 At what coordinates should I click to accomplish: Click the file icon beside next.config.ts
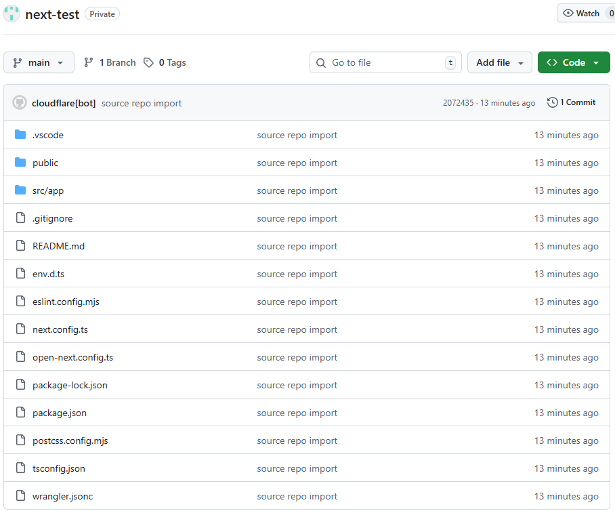[20, 329]
